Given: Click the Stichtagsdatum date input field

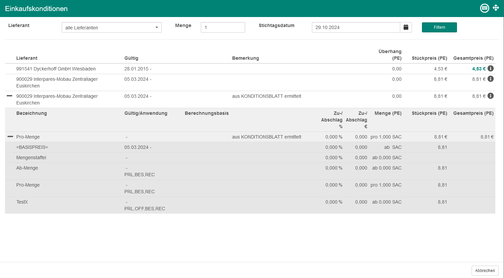Looking at the screenshot, I should [x=356, y=27].
